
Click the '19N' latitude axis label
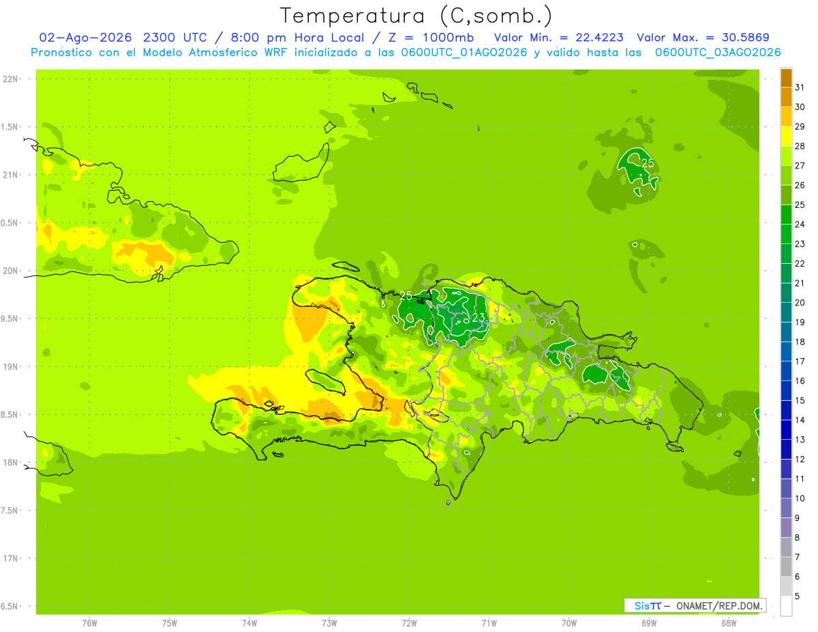pos(11,367)
